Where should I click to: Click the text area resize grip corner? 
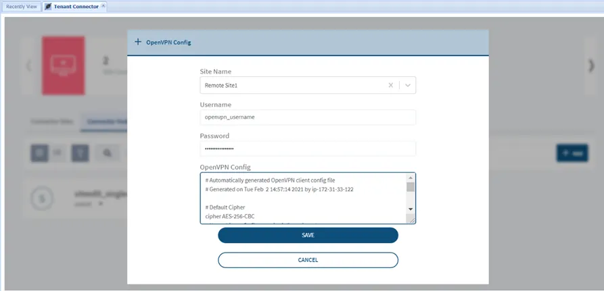point(412,220)
